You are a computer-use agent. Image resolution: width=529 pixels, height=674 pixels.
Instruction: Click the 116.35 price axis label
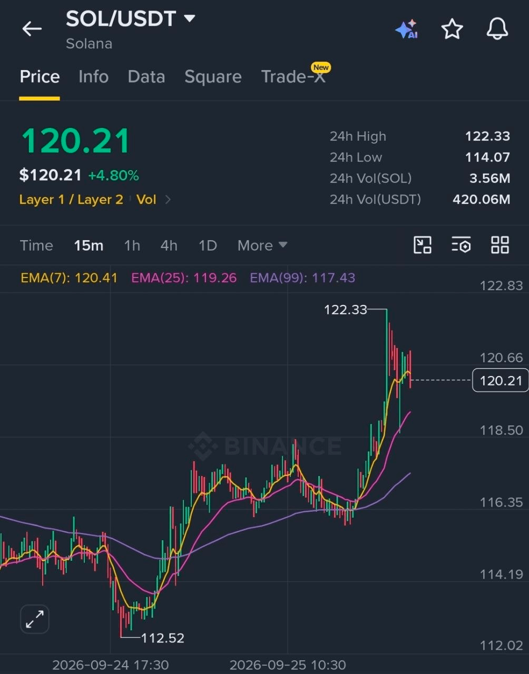coord(501,502)
